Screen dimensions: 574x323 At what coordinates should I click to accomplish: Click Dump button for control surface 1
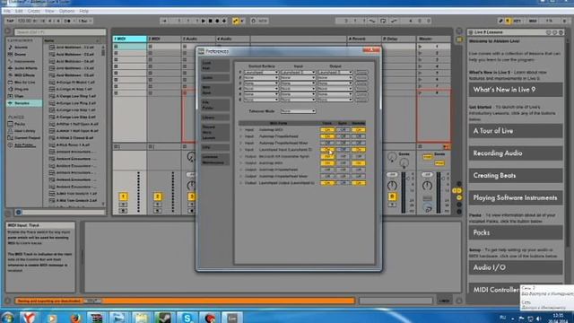[x=361, y=73]
